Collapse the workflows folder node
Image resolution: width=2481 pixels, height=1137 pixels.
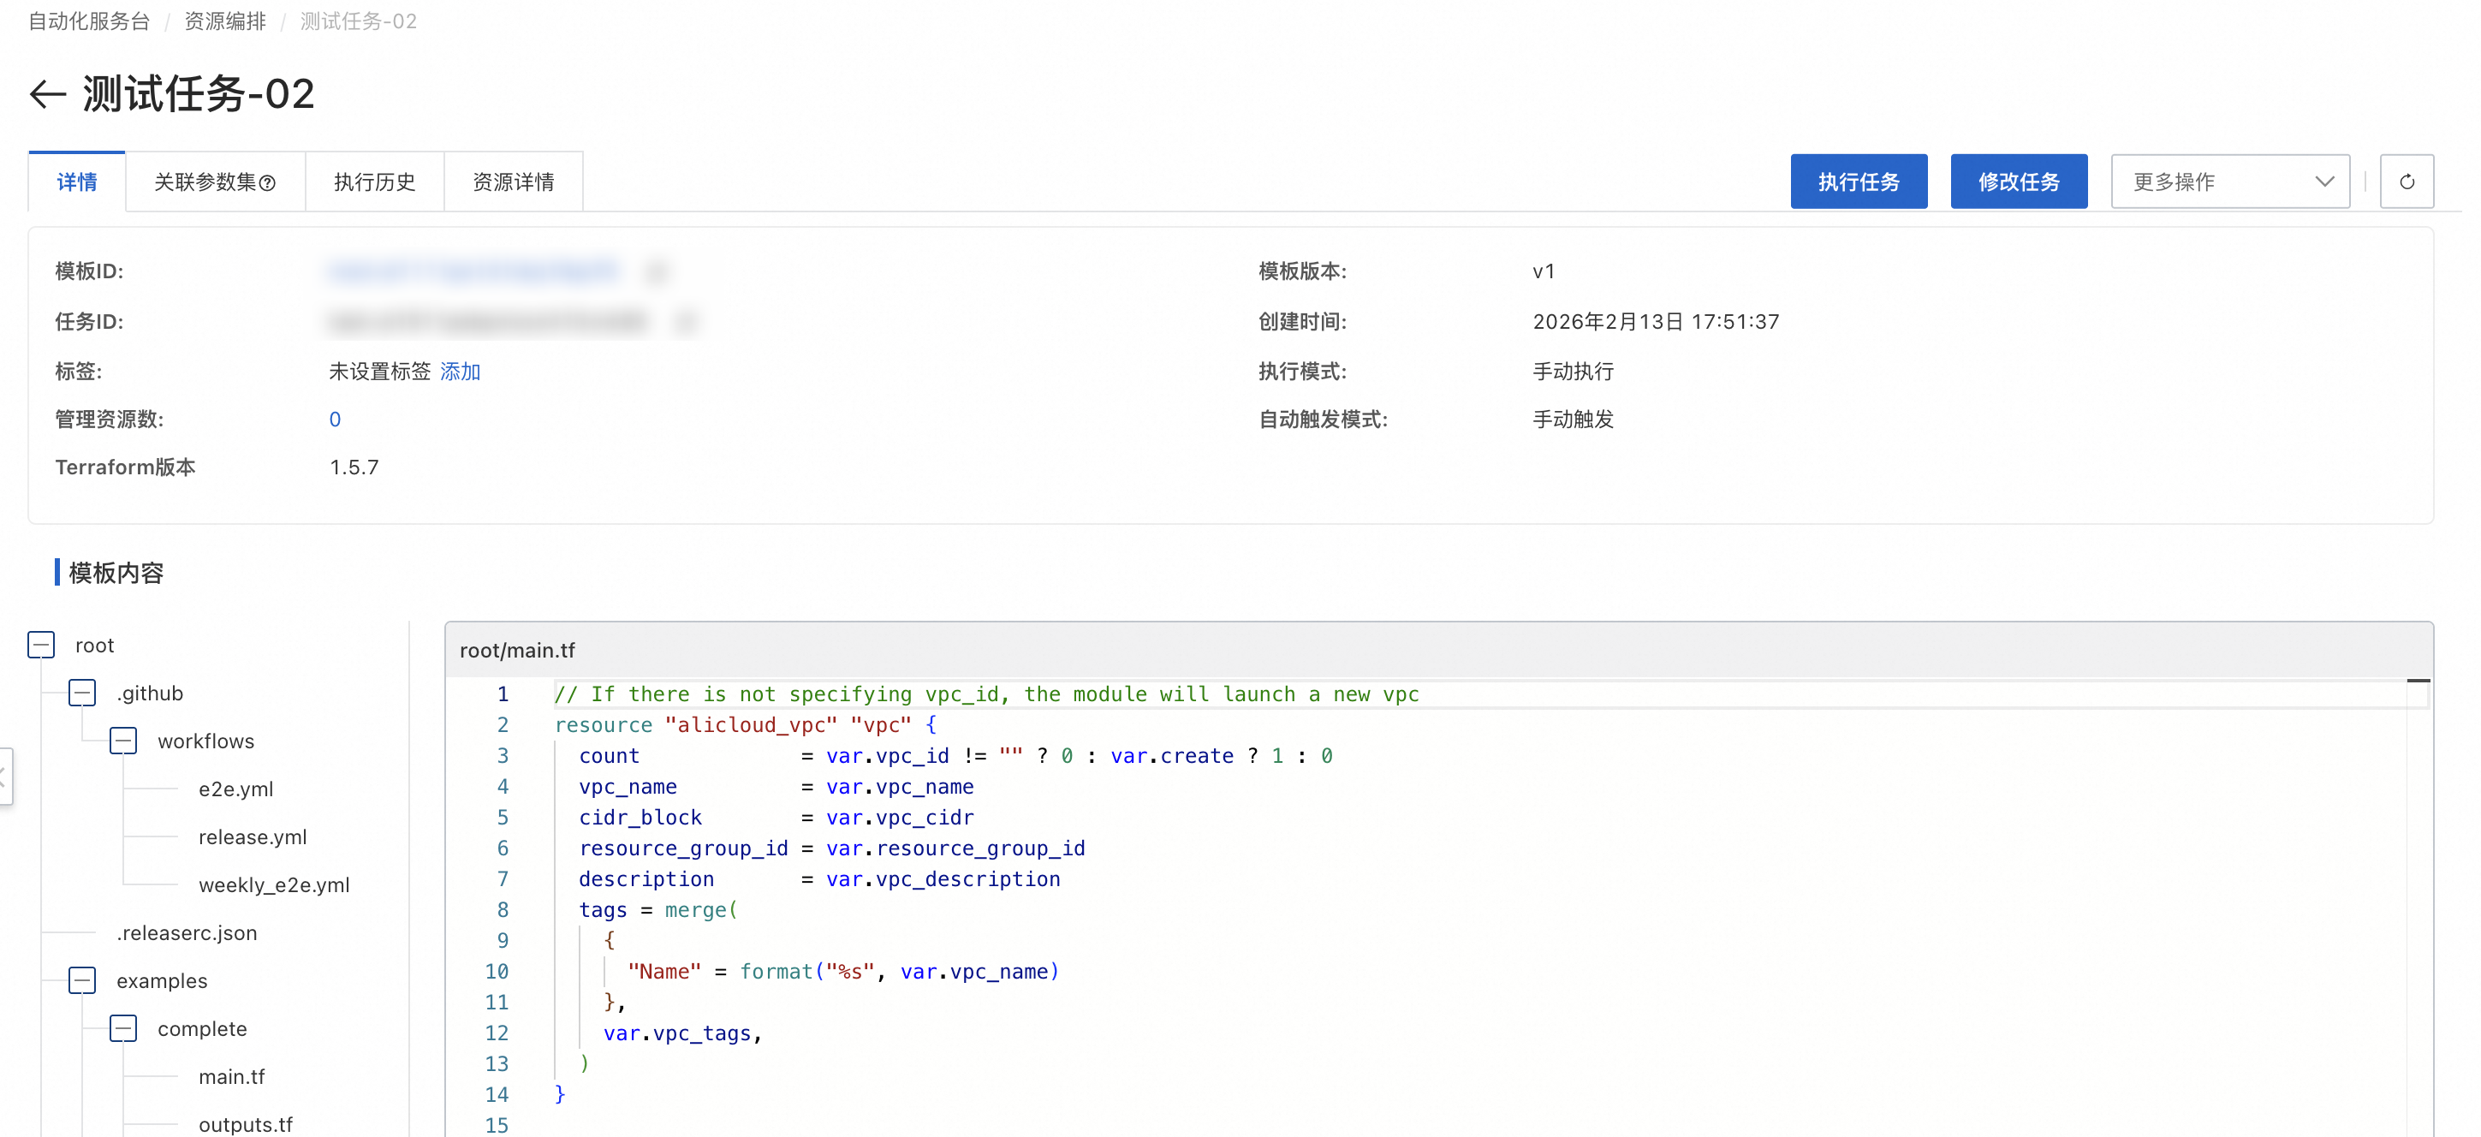click(123, 741)
